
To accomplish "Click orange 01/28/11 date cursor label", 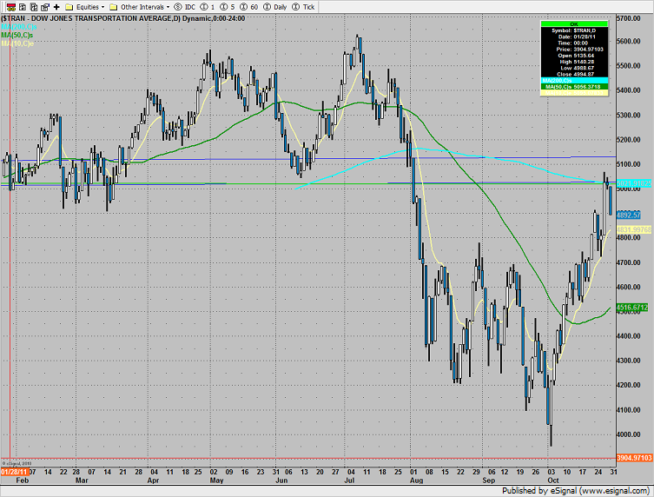I will (x=15, y=472).
